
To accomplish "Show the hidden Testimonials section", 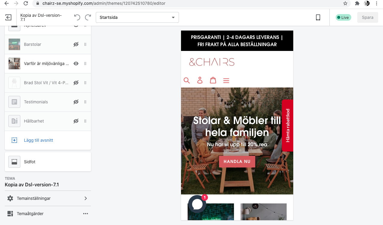I will pos(76,102).
